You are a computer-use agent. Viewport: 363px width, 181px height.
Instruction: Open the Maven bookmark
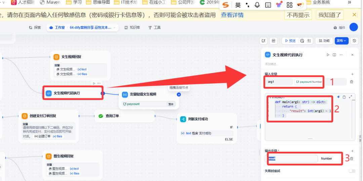50,3
